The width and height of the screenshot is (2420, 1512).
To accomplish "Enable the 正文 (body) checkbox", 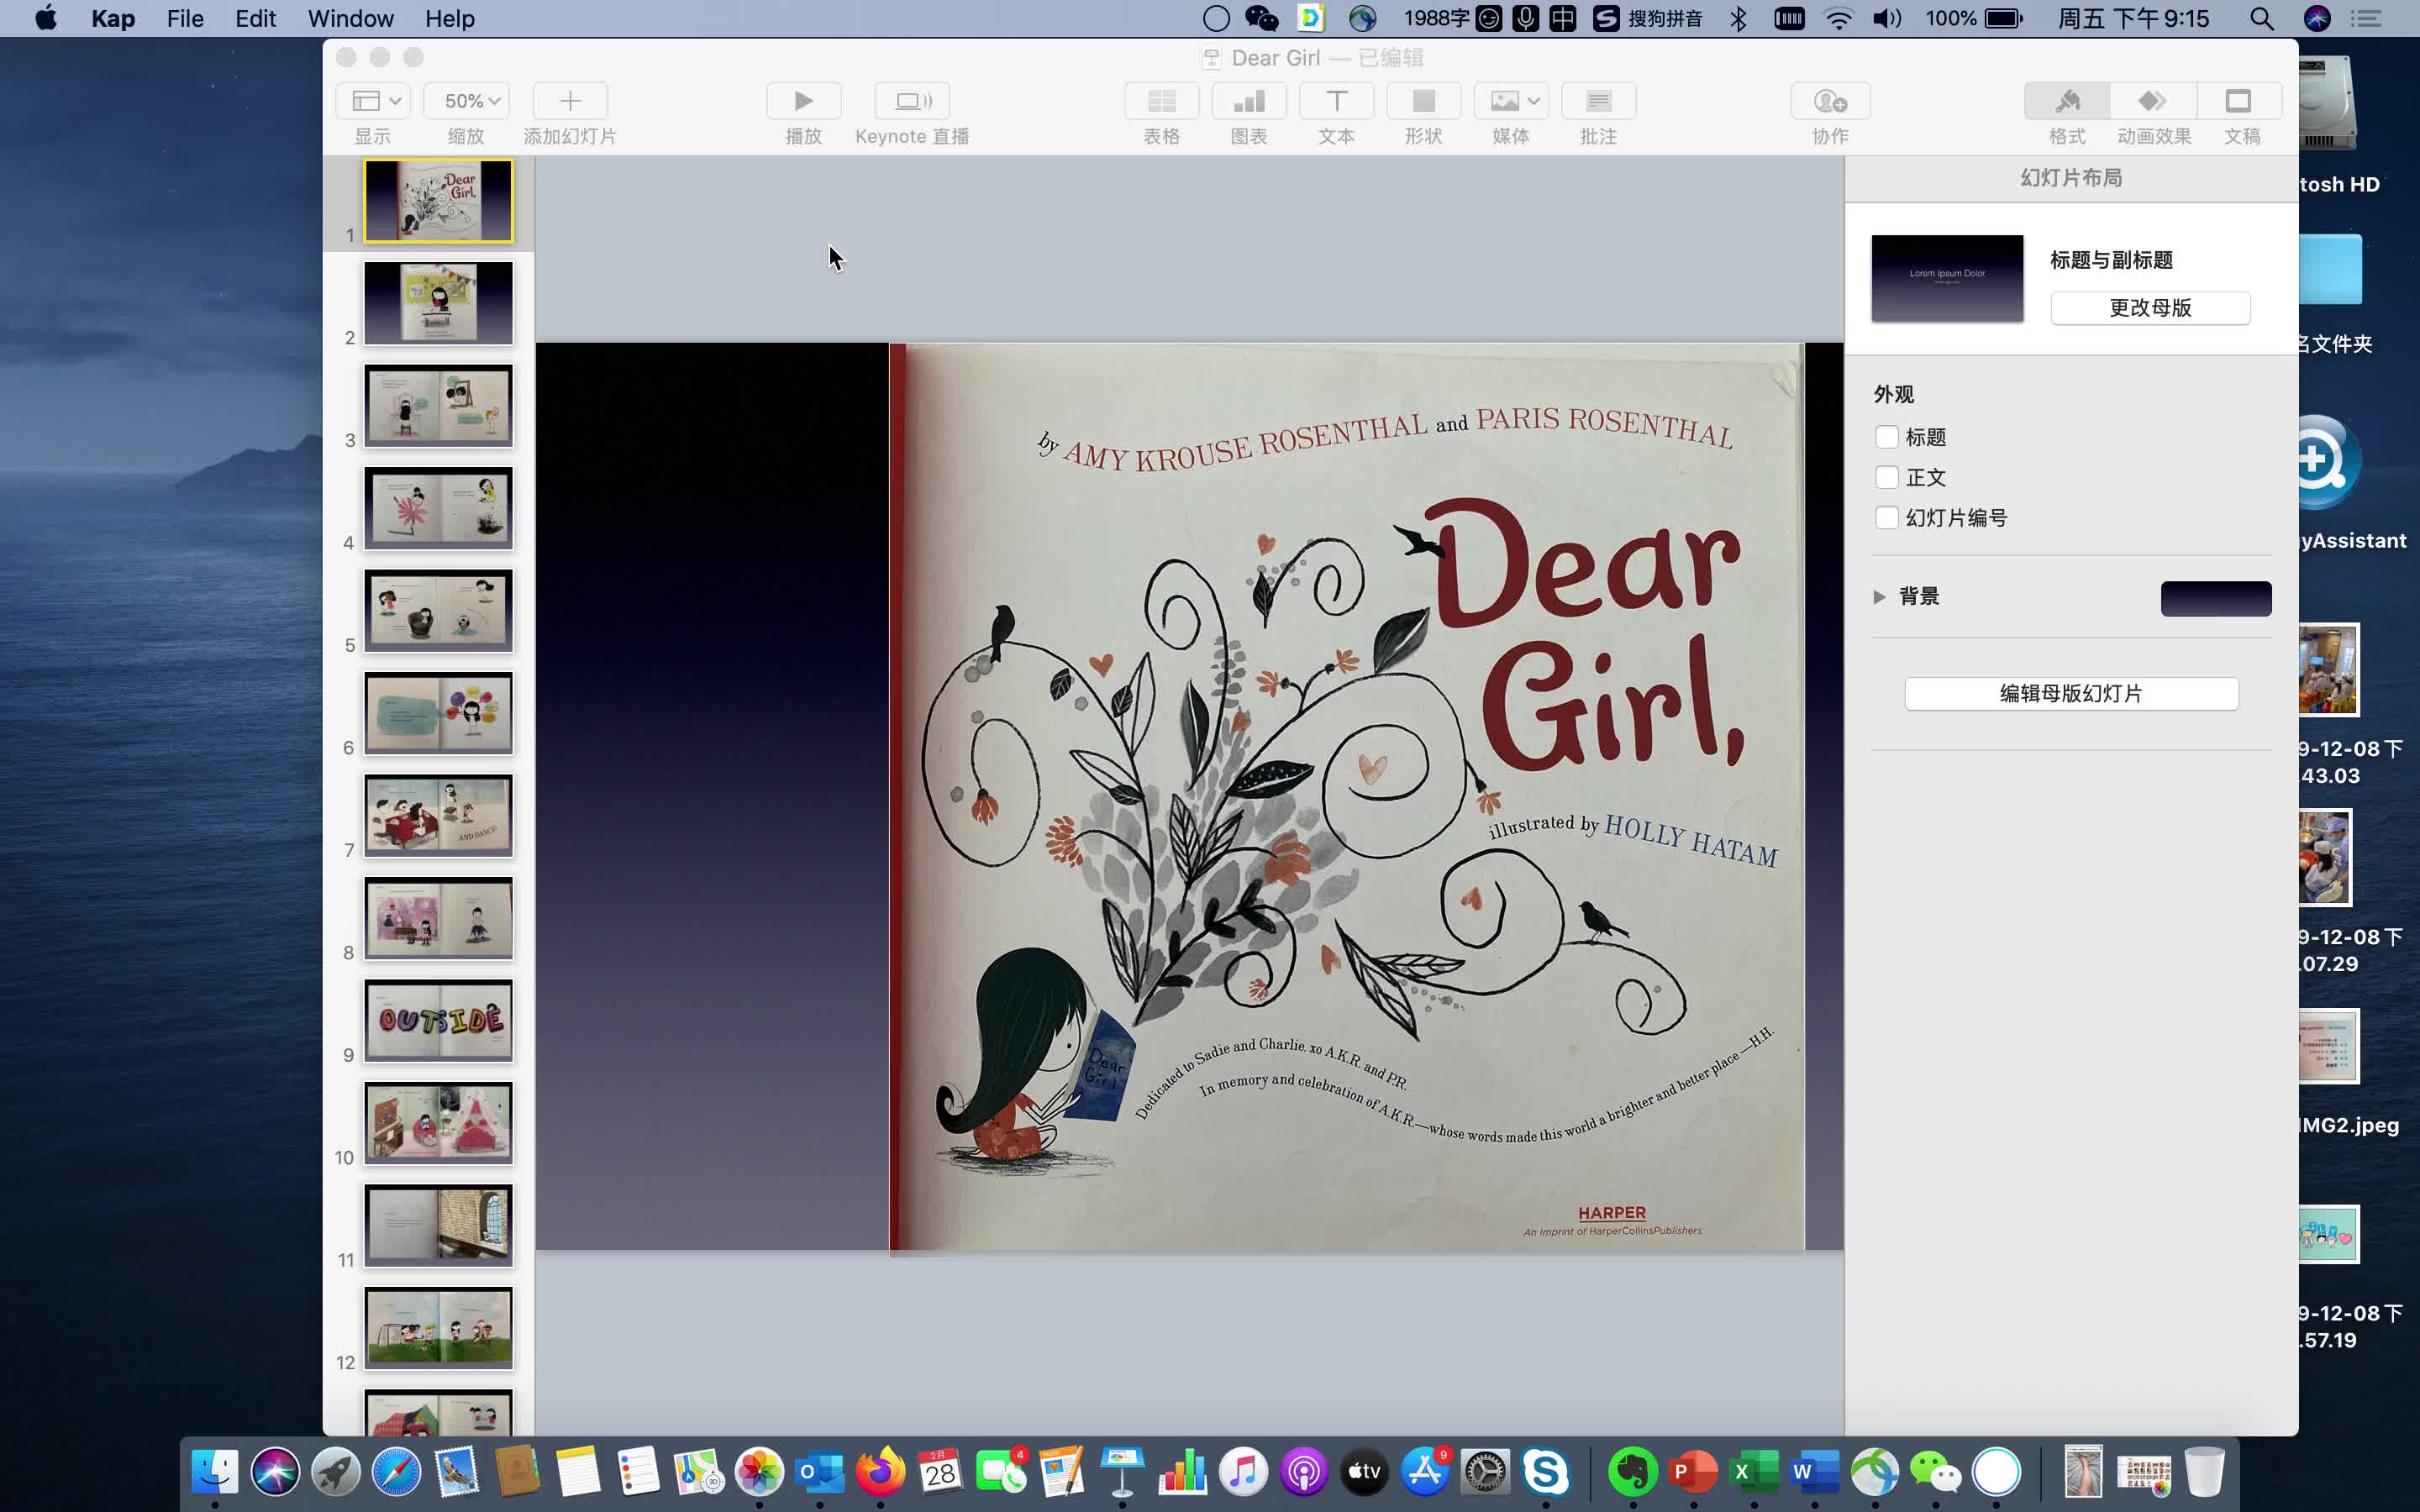I will click(1887, 477).
